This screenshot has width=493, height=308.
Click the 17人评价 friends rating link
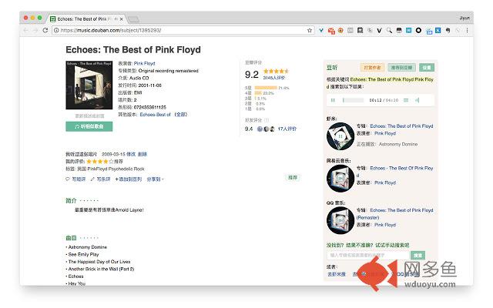tap(287, 129)
